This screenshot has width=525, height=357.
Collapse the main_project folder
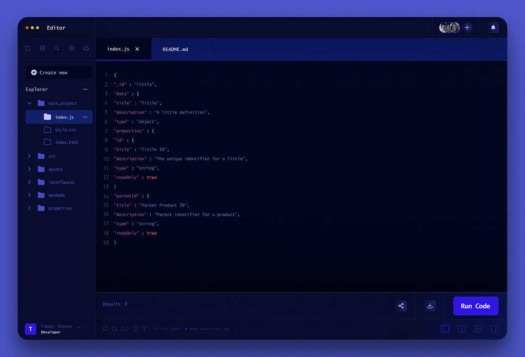point(29,102)
